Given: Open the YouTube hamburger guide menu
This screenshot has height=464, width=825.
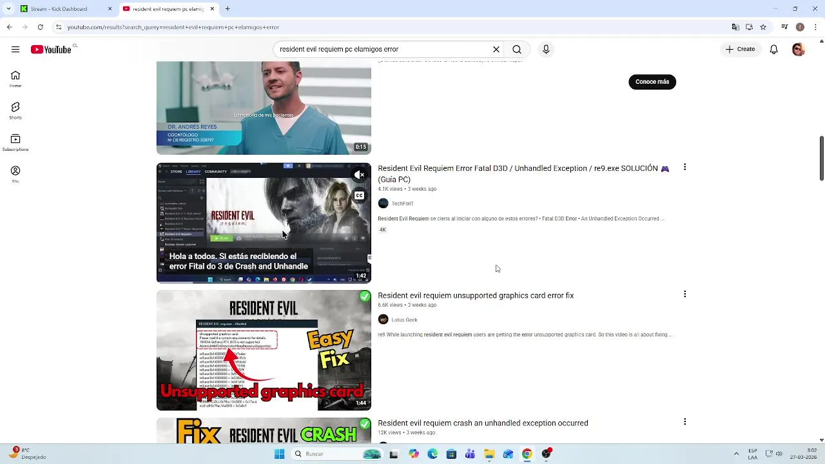Looking at the screenshot, I should coord(15,50).
